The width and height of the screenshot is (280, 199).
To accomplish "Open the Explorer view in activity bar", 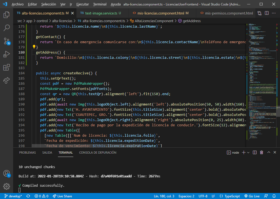I will 7,15.
